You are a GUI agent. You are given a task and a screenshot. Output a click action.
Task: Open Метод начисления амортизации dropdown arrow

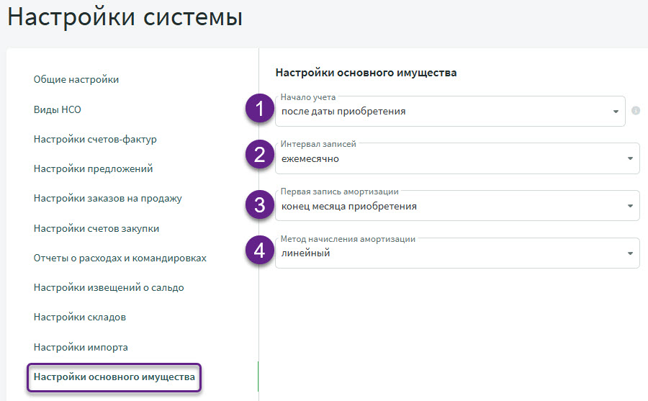[x=630, y=253]
